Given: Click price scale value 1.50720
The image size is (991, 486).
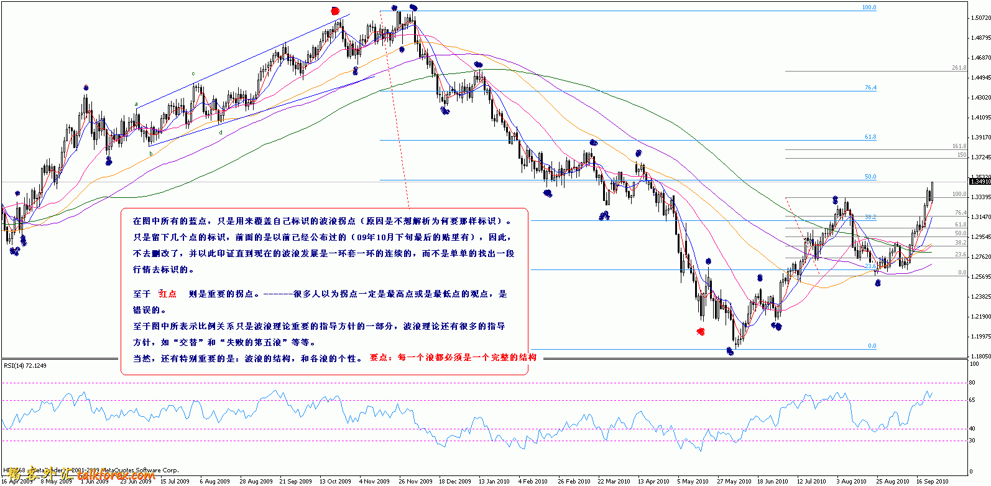Looking at the screenshot, I should (980, 18).
